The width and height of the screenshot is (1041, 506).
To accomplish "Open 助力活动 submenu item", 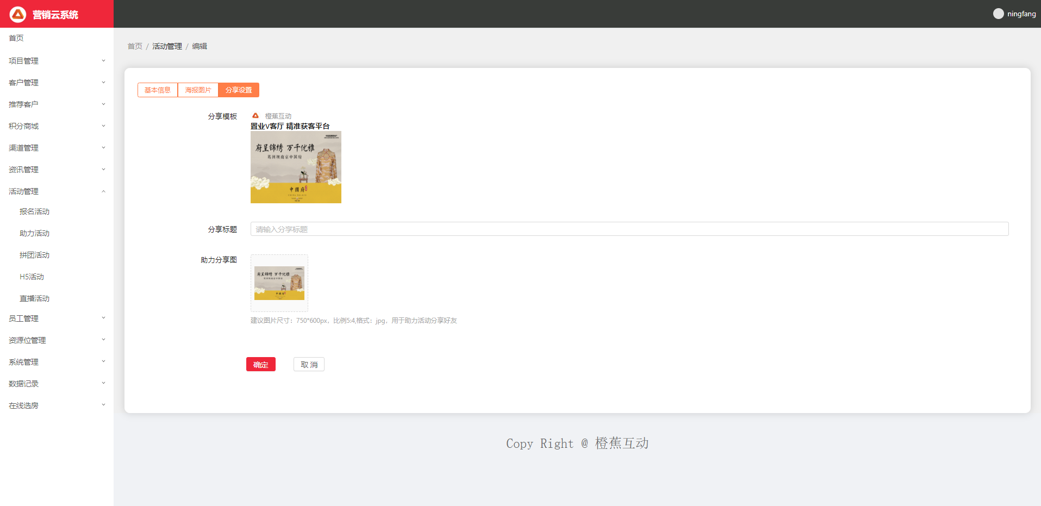I will click(x=34, y=233).
